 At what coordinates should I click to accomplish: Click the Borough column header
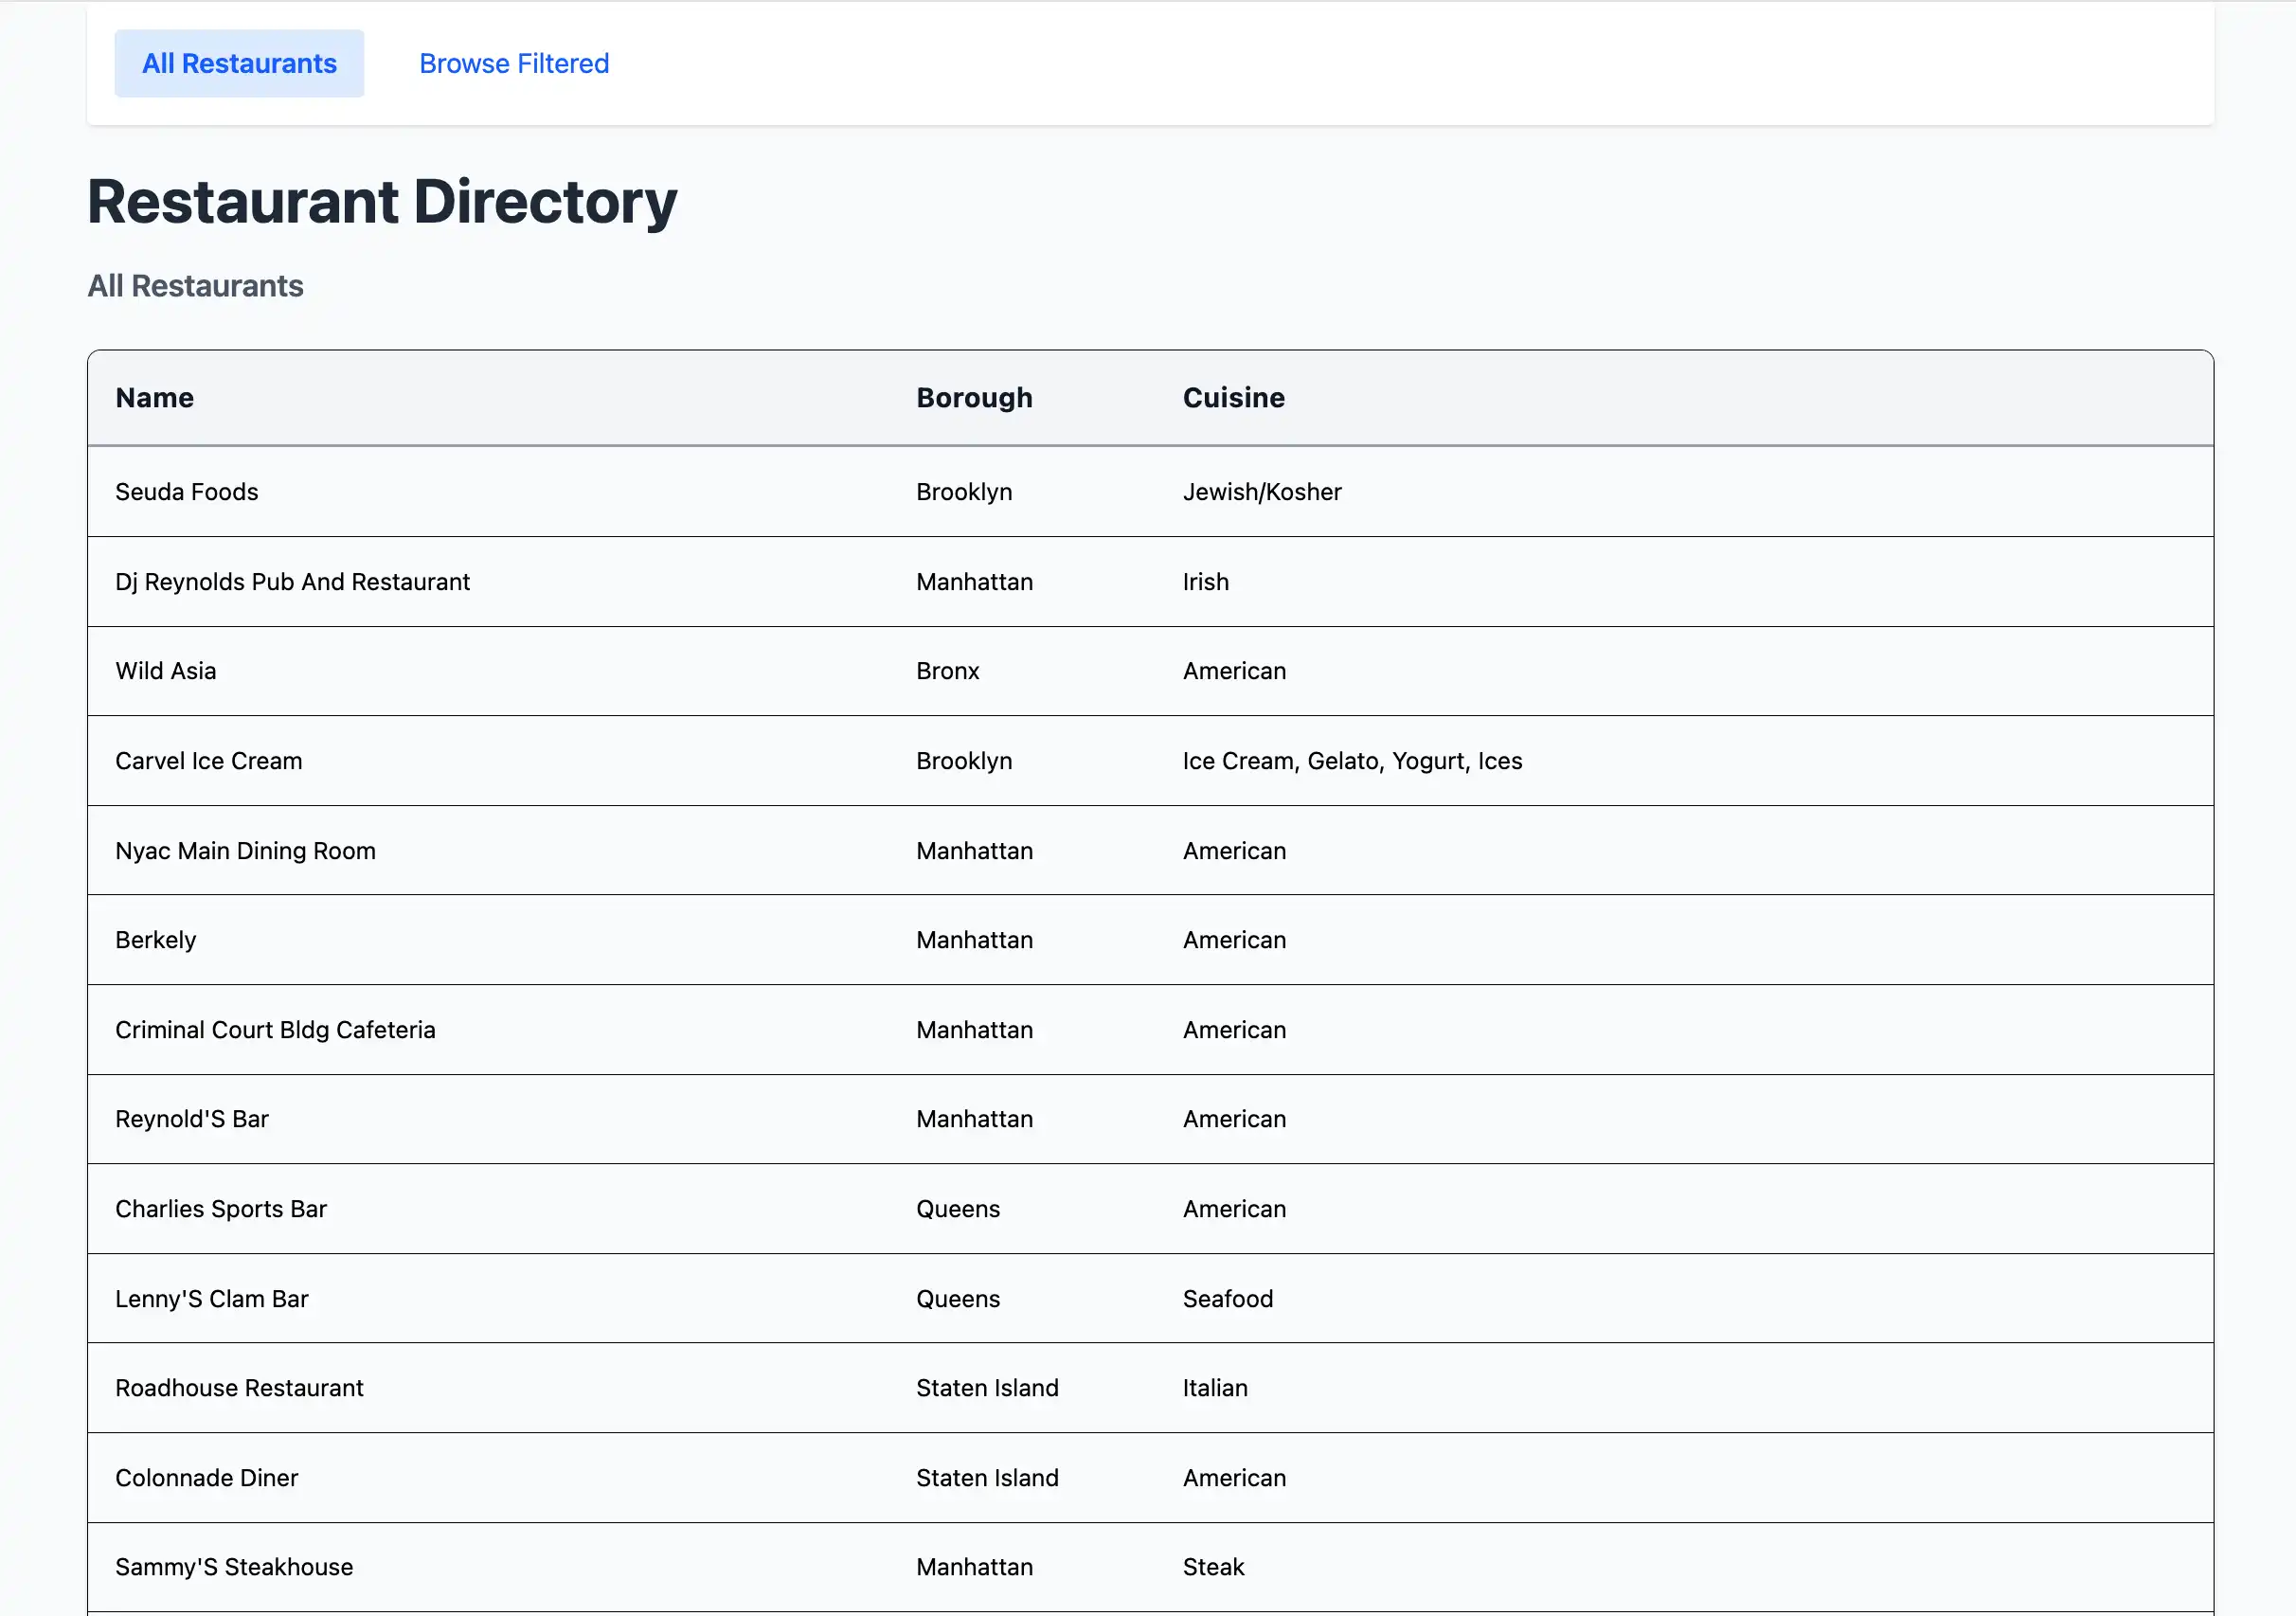pos(973,397)
